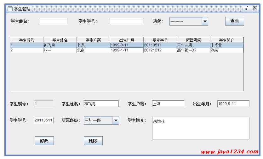Click the 学生简介 text area with 未毕业
Viewport: 263px width, 159px height.
click(201, 128)
